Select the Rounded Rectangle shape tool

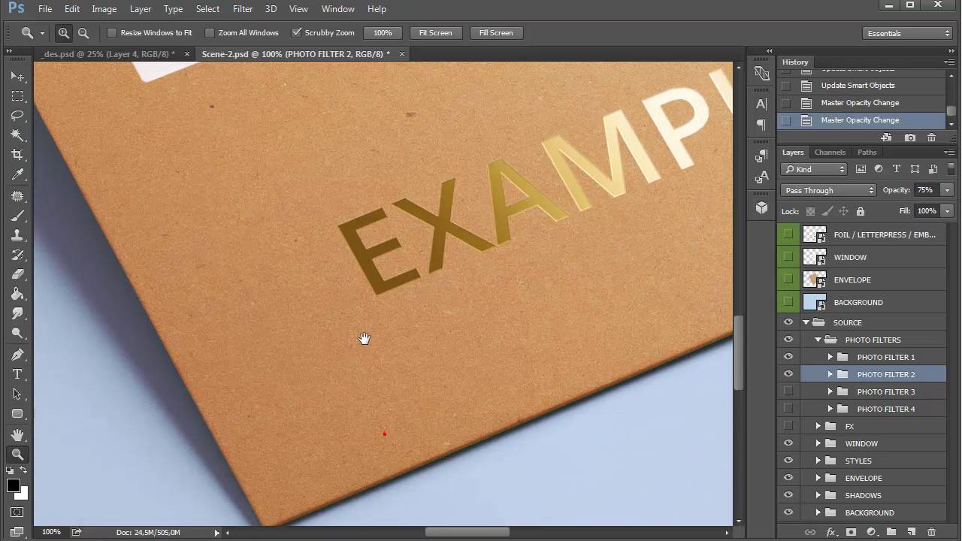tap(17, 413)
